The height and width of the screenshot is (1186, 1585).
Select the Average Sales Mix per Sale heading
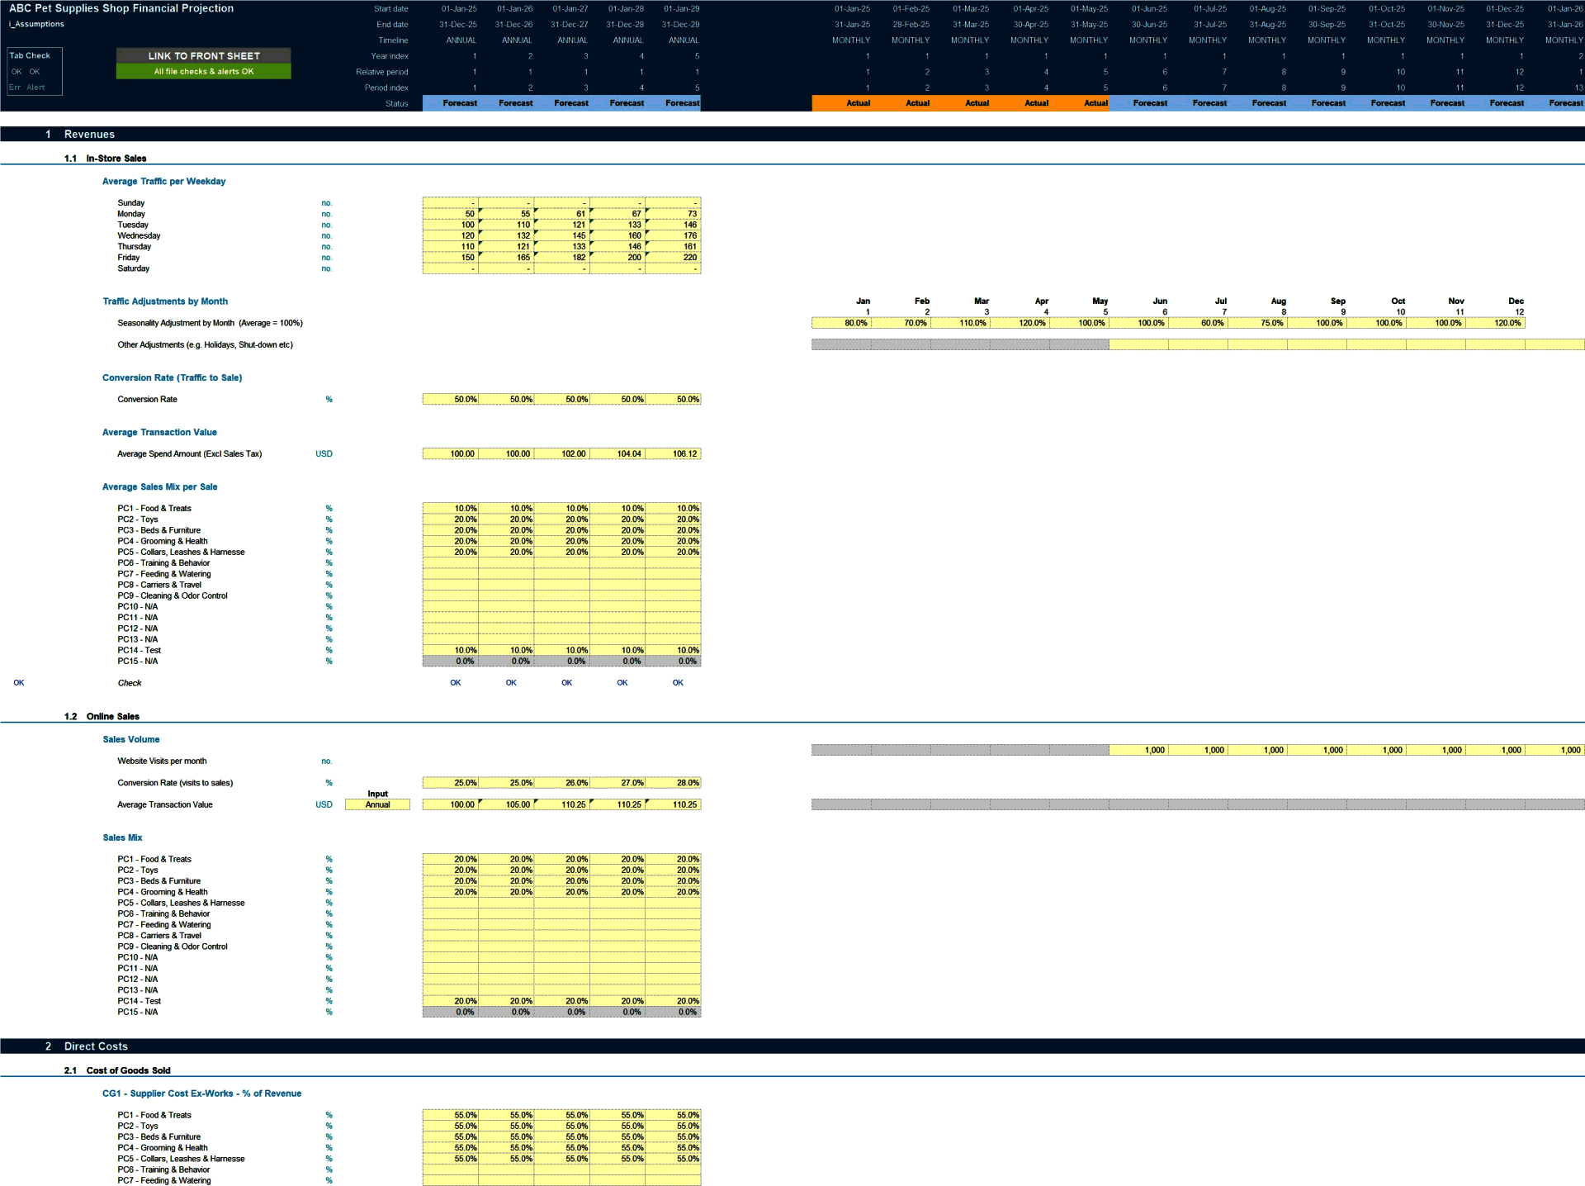pyautogui.click(x=159, y=487)
